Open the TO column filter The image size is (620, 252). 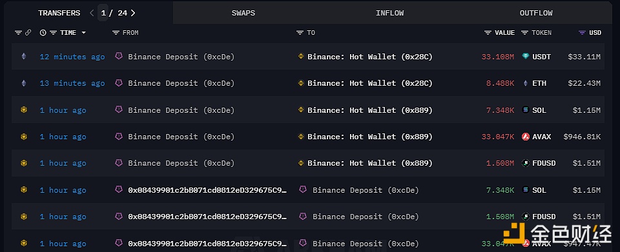[x=300, y=33]
